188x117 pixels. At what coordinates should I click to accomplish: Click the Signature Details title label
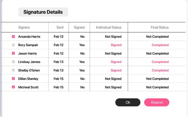[43, 12]
